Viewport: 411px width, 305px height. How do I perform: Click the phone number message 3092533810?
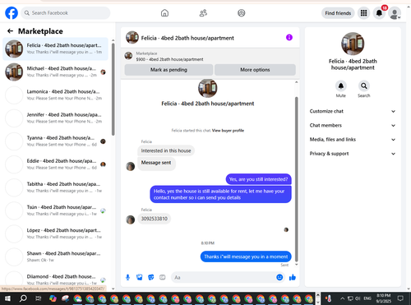[x=155, y=219]
